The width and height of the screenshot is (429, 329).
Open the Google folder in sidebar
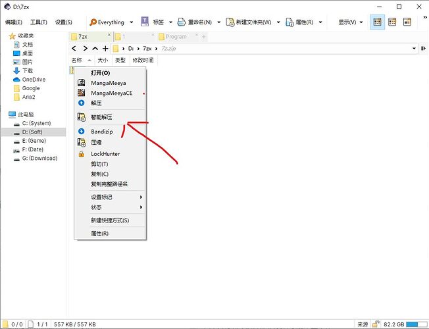pos(27,88)
